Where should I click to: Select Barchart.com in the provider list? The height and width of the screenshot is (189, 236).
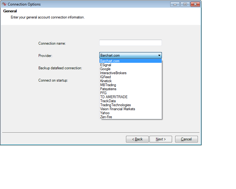[131, 61]
